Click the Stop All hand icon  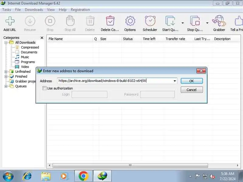coord(70,21)
